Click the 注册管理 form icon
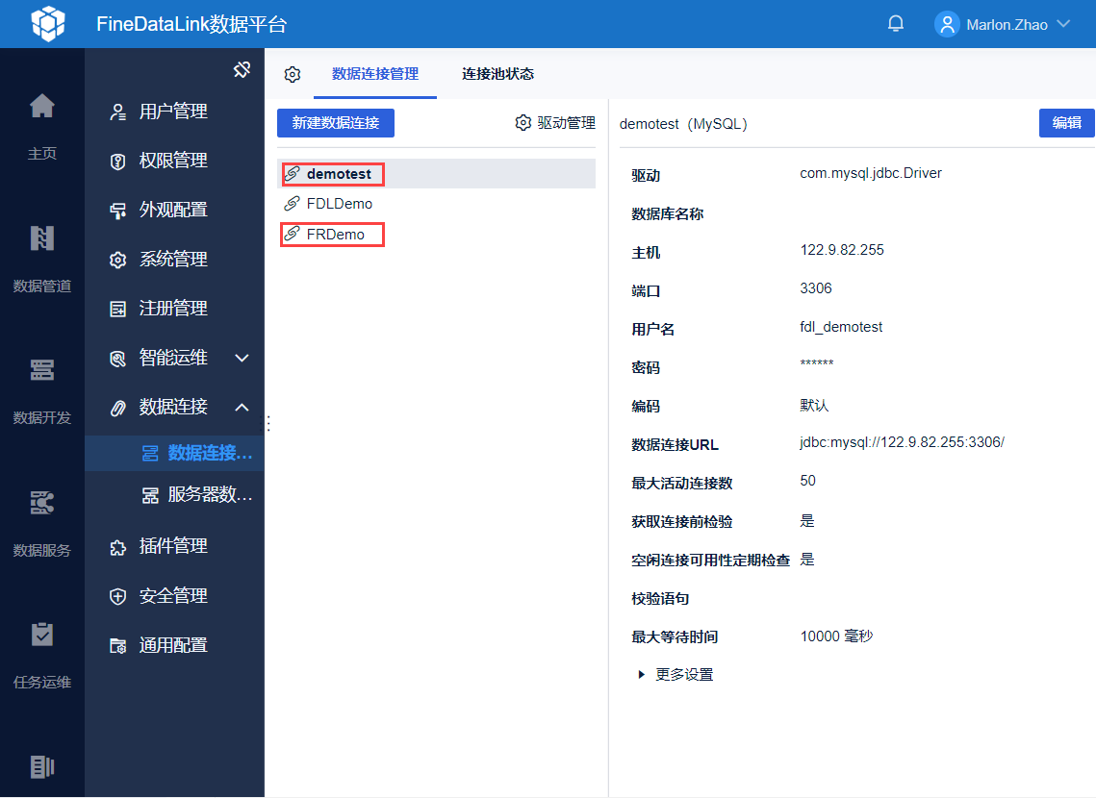The height and width of the screenshot is (798, 1096). tap(118, 309)
